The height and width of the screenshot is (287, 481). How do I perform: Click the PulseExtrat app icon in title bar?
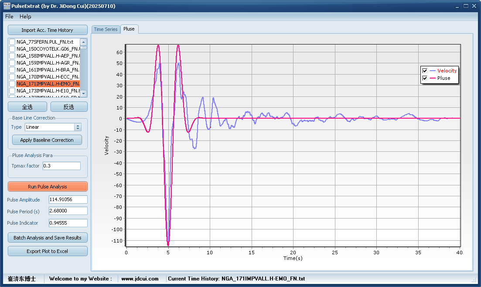tap(7, 6)
